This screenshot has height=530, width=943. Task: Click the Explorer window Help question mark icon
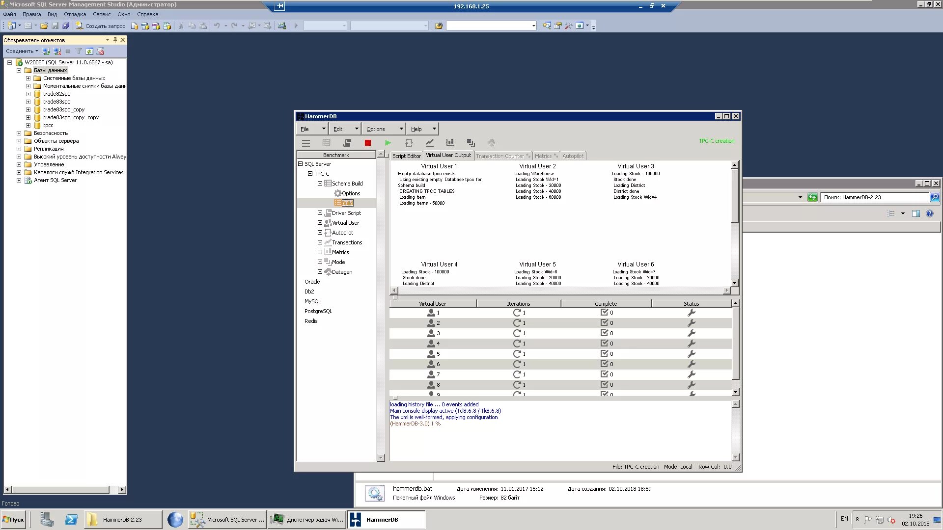[x=929, y=213]
